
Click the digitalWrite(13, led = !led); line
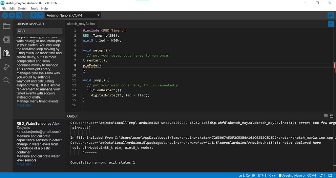click(x=120, y=95)
